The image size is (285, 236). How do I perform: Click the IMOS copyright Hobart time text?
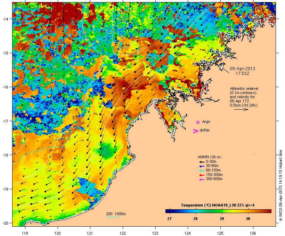coord(280,185)
